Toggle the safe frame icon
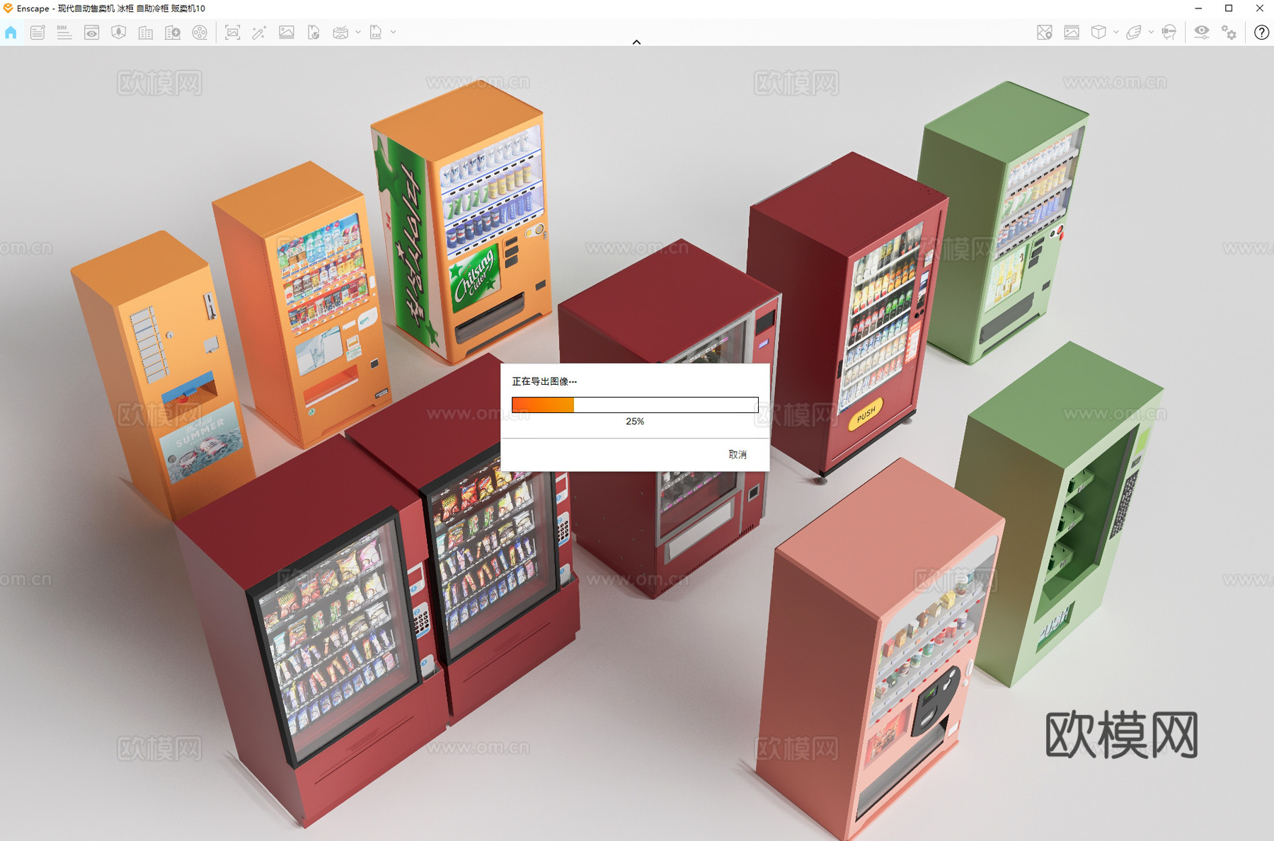This screenshot has height=841, width=1274. point(1072,33)
